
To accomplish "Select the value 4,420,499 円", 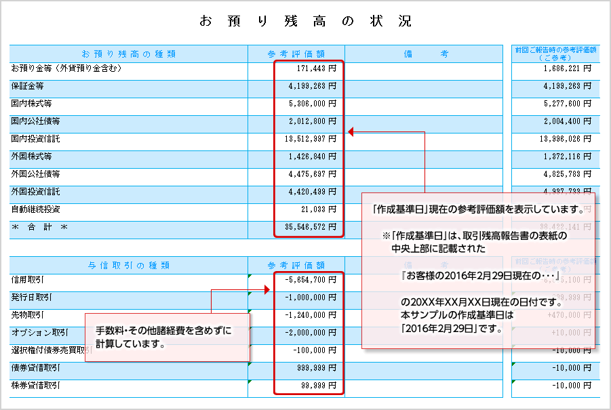I will pos(312,192).
